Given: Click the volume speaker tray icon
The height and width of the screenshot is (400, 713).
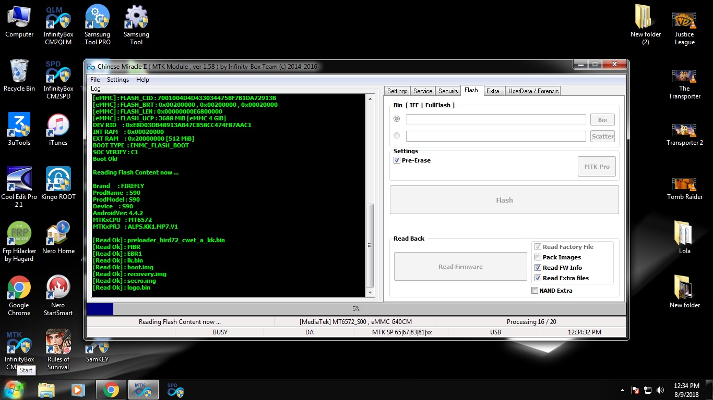Looking at the screenshot, I should 660,390.
